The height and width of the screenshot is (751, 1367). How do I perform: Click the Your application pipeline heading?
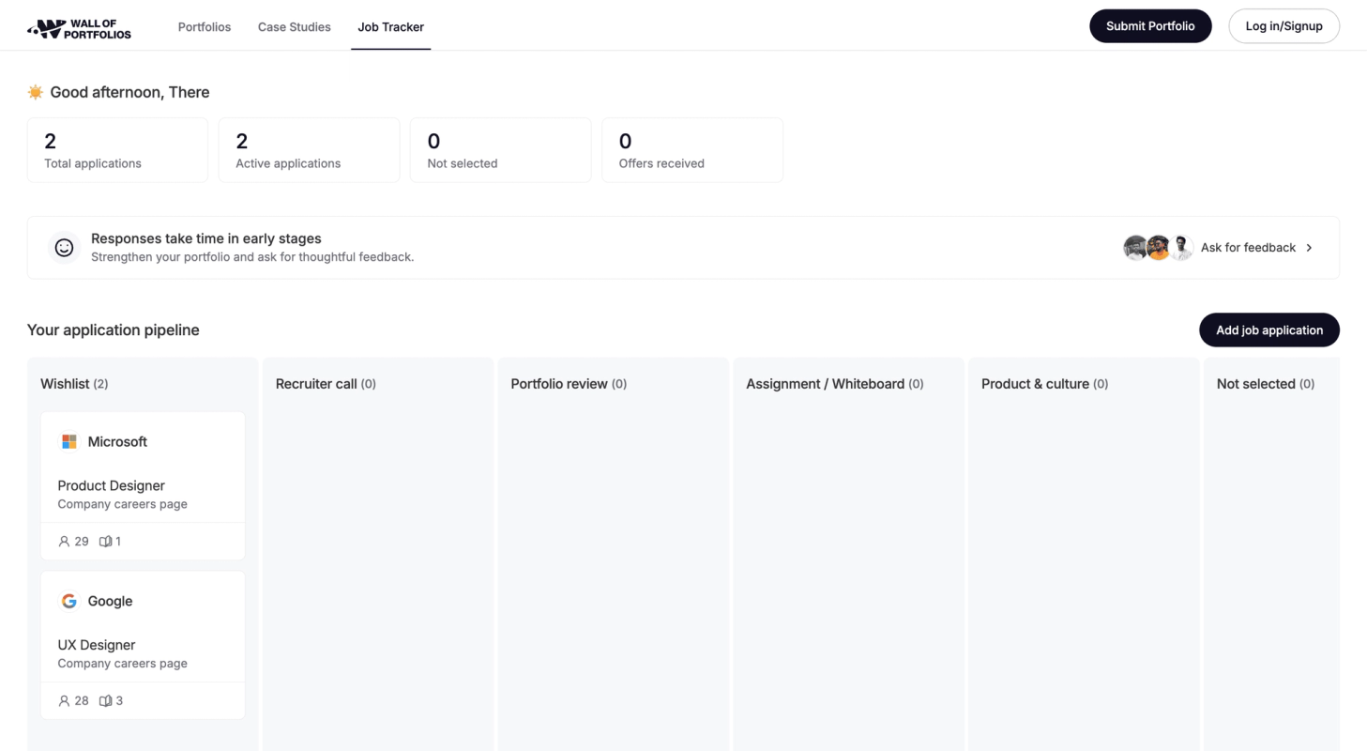click(114, 330)
